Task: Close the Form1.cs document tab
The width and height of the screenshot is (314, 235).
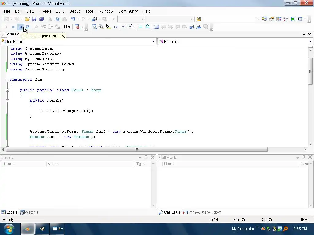Action: pos(310,34)
